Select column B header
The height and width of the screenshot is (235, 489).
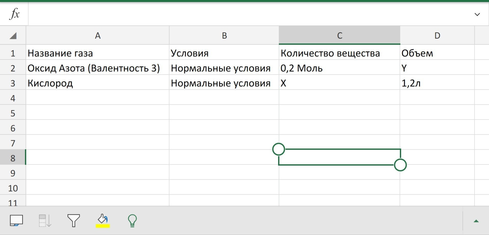(x=224, y=36)
